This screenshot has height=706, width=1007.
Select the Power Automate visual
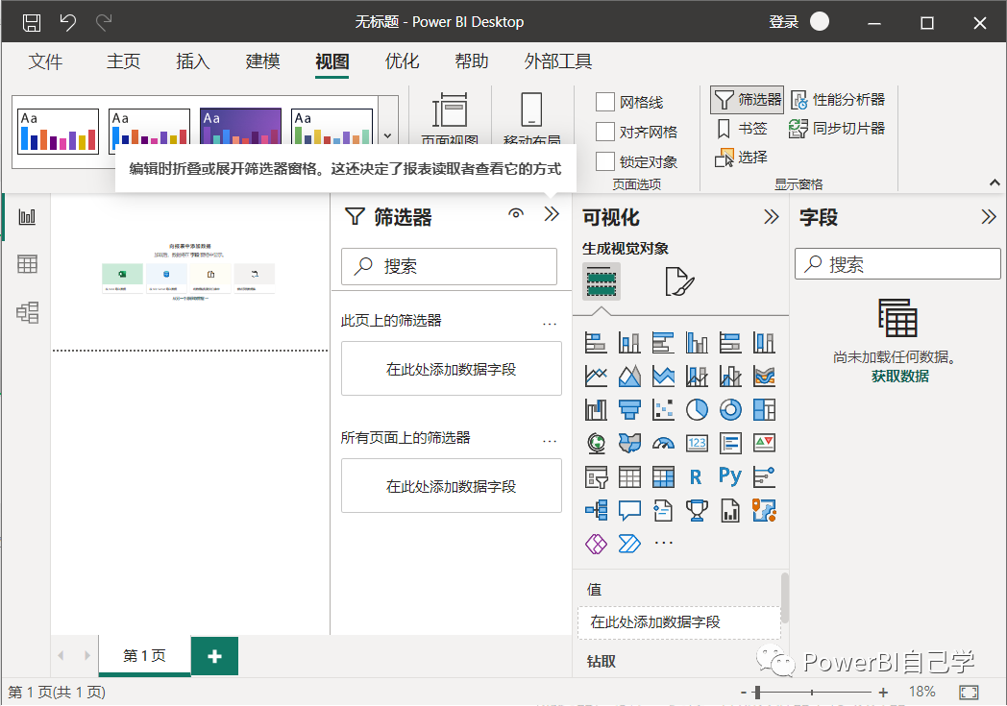point(629,544)
